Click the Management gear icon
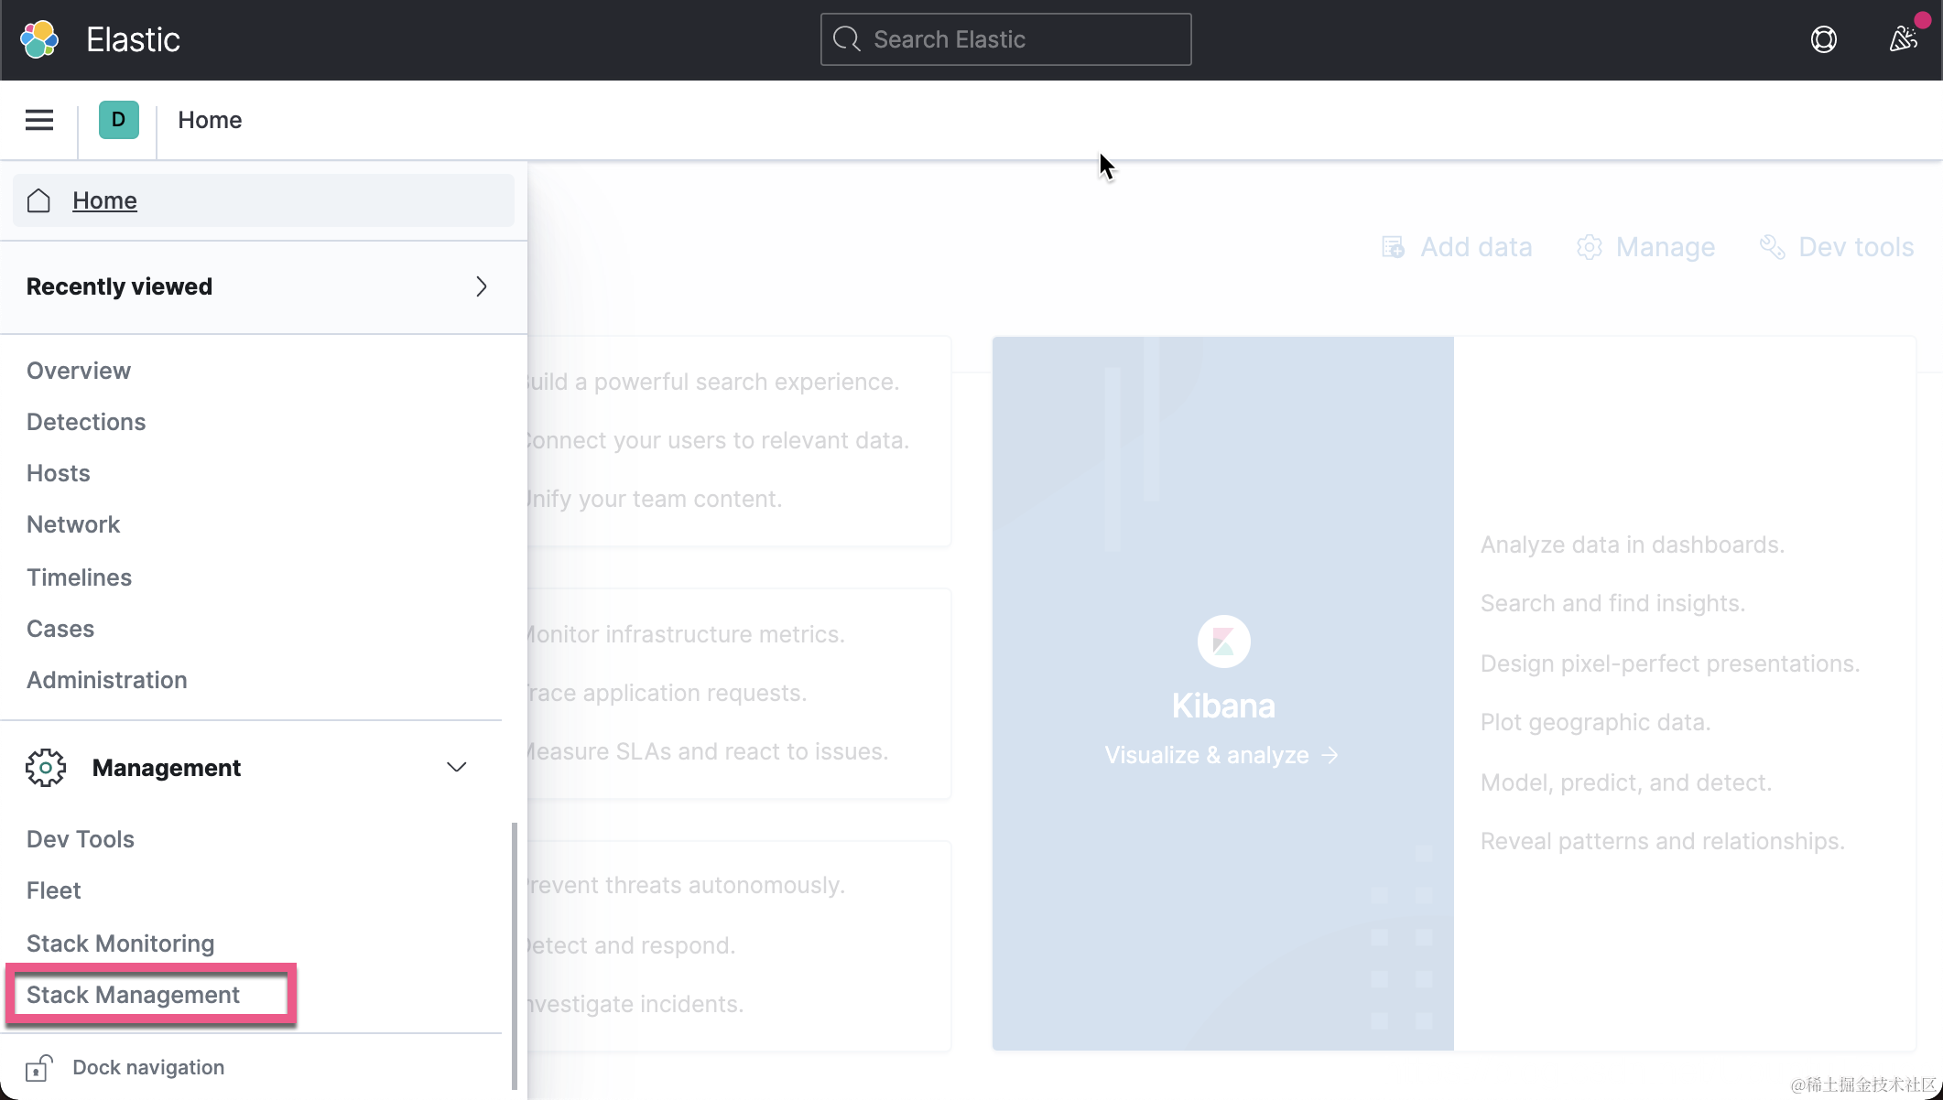1943x1100 pixels. click(x=46, y=768)
